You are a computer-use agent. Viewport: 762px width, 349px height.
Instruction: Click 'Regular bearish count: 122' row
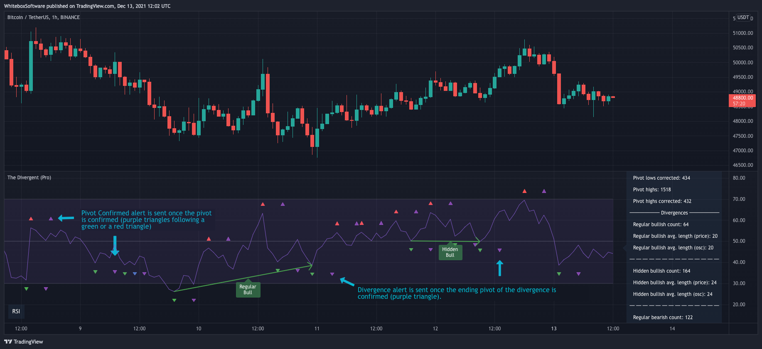coord(663,317)
